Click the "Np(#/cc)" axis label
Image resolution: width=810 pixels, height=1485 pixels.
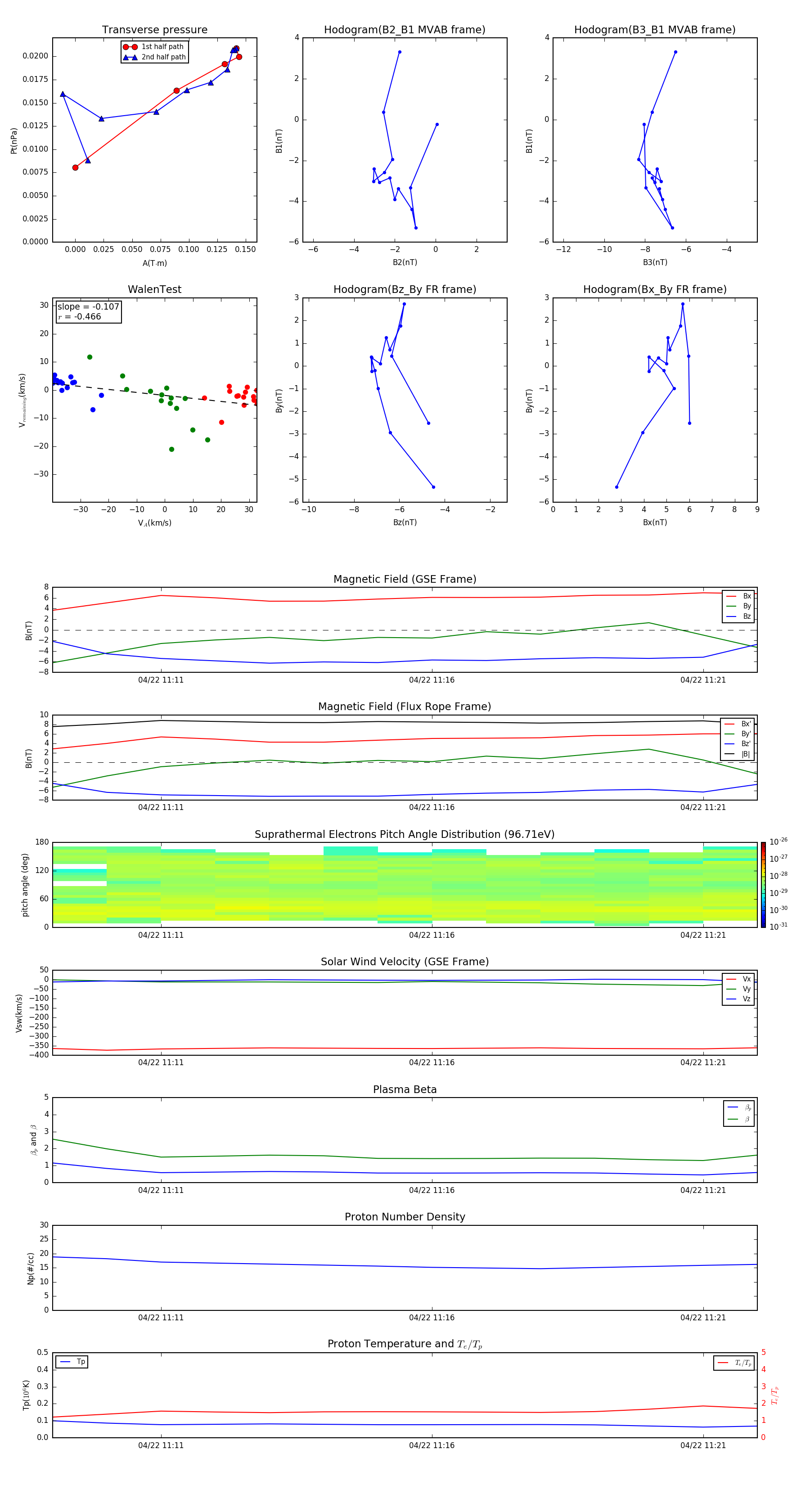click(31, 1268)
